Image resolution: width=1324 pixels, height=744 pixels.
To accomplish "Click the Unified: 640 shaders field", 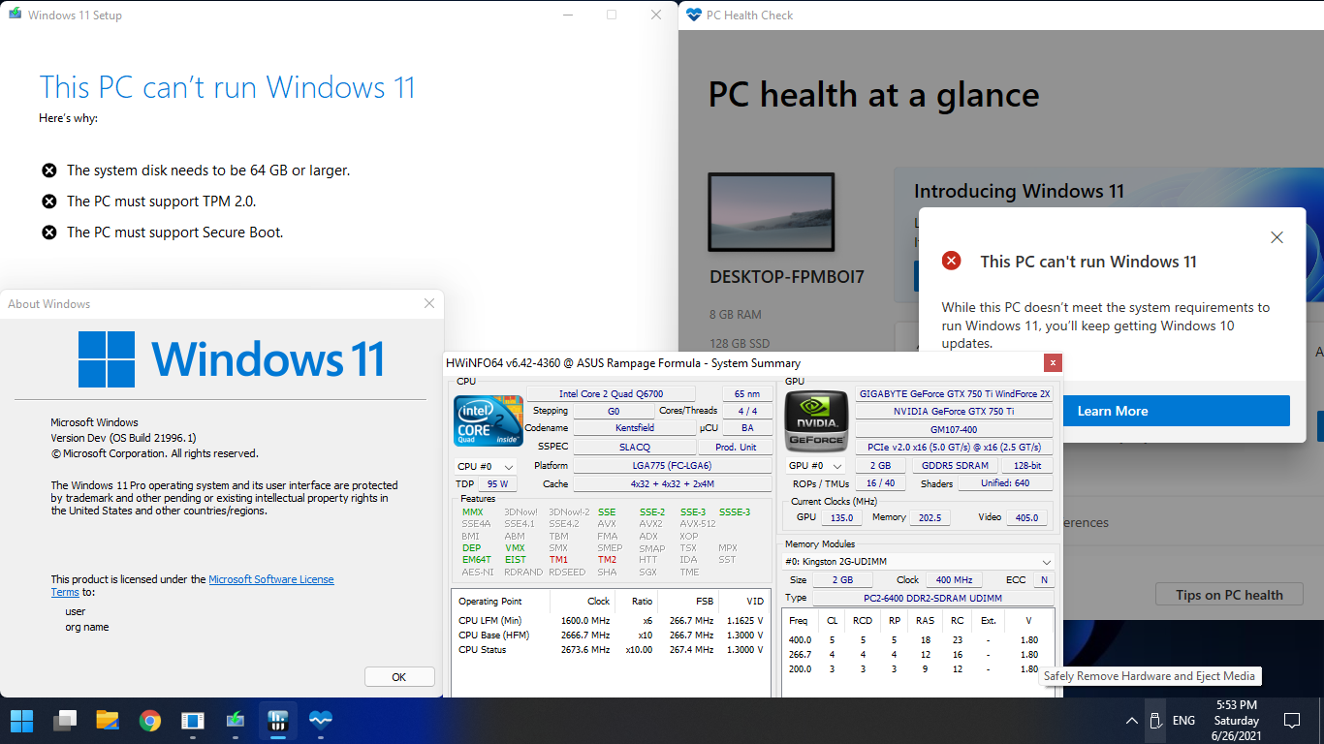I will 1006,483.
